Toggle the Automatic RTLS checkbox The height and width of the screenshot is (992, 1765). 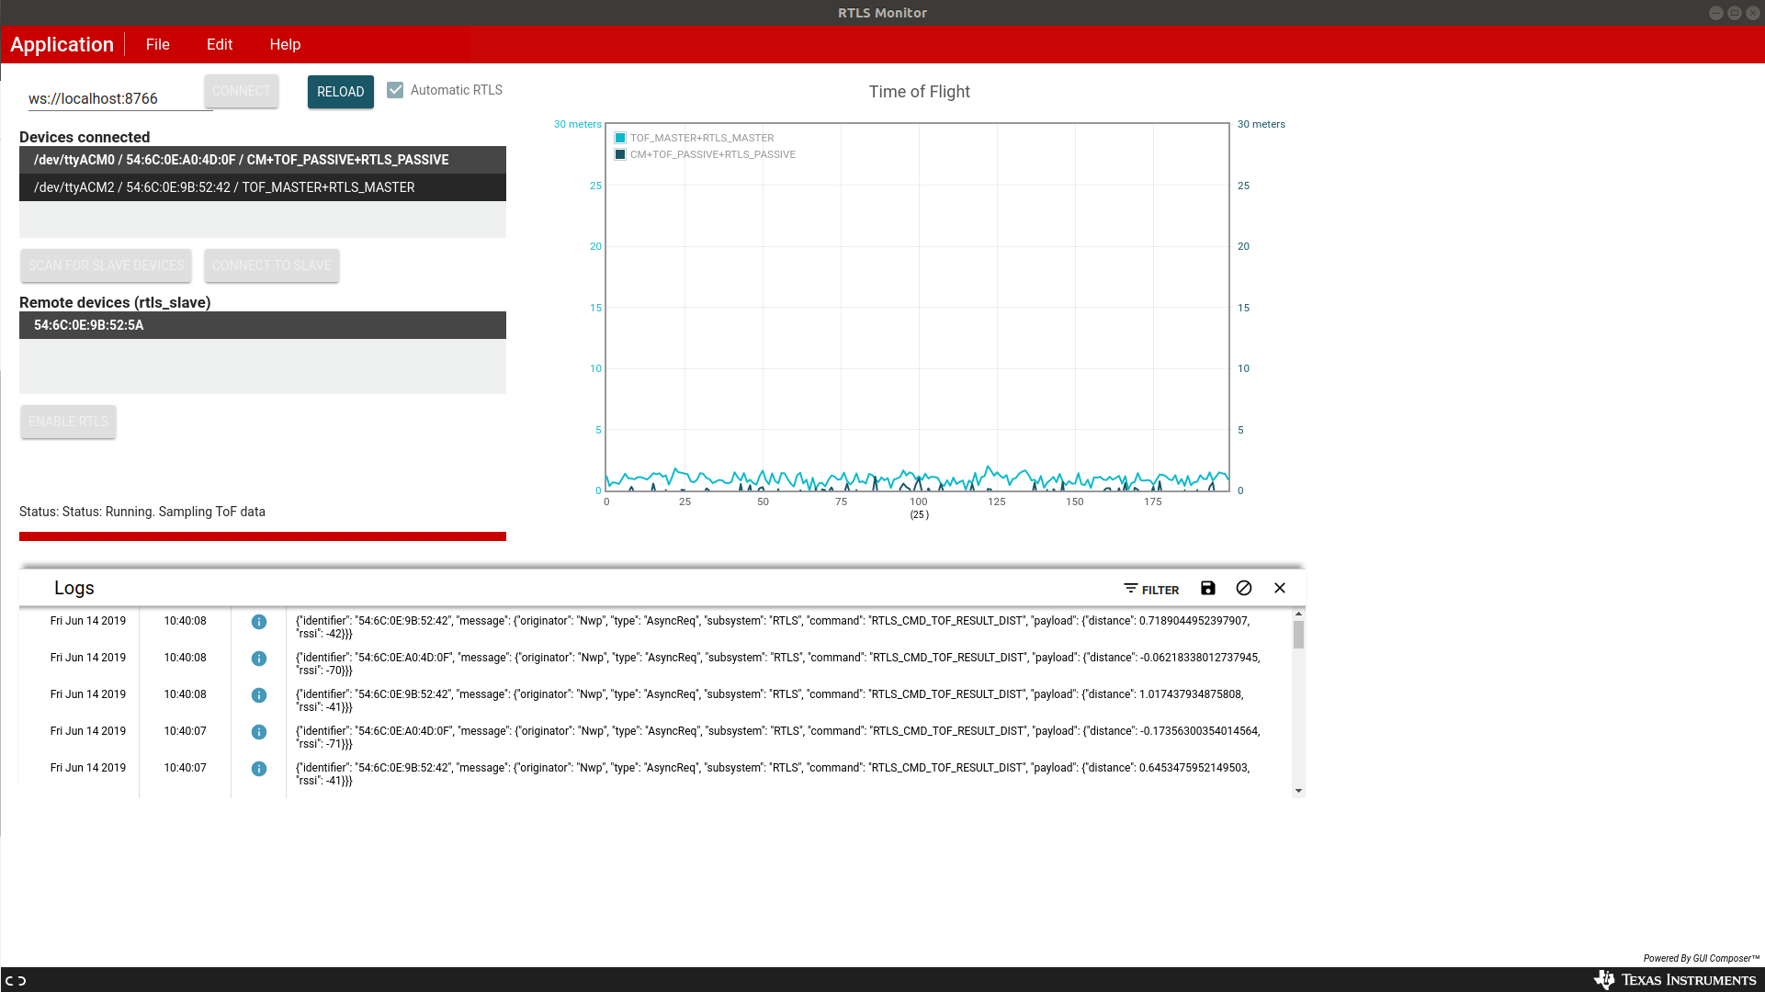point(395,90)
